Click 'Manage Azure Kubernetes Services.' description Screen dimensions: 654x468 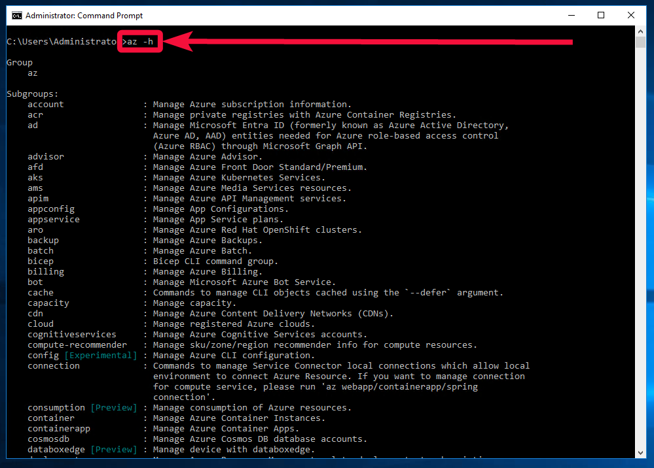(x=239, y=177)
